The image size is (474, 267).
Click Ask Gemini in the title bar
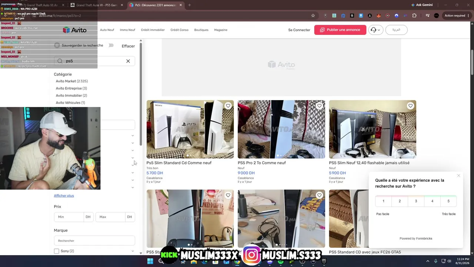tap(421, 5)
